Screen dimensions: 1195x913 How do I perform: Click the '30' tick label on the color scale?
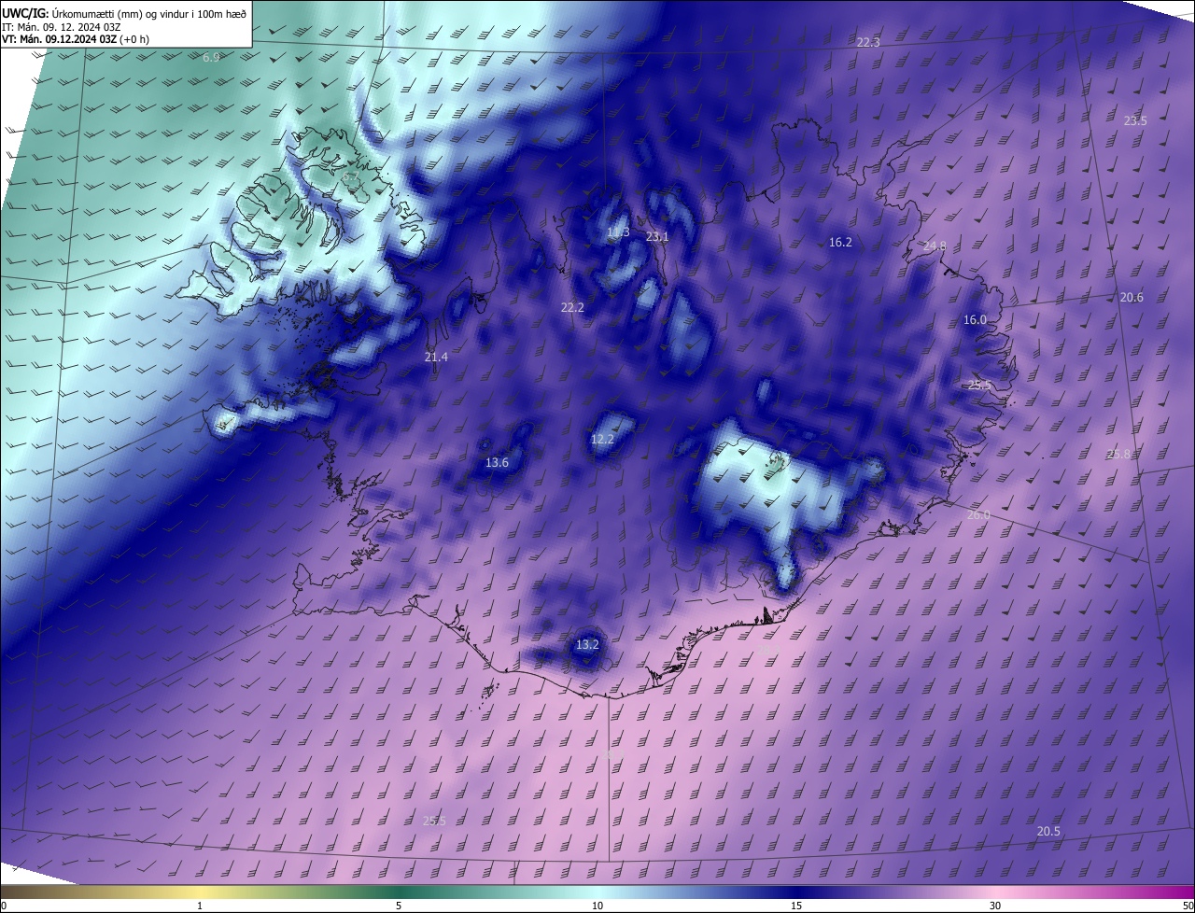click(995, 906)
